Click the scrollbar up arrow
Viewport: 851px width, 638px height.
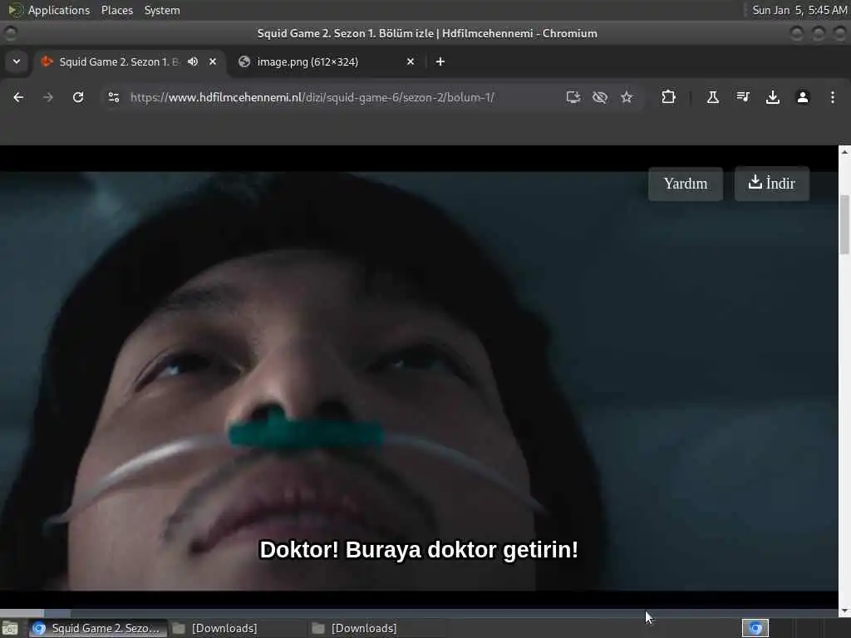[x=844, y=152]
